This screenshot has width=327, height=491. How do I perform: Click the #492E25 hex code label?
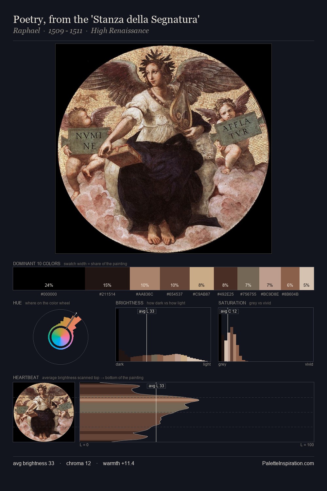point(226,294)
